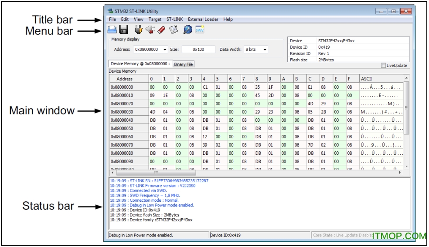The height and width of the screenshot is (247, 429).
Task: Click status bar Device ID:0x419 panel
Action: pos(260,235)
